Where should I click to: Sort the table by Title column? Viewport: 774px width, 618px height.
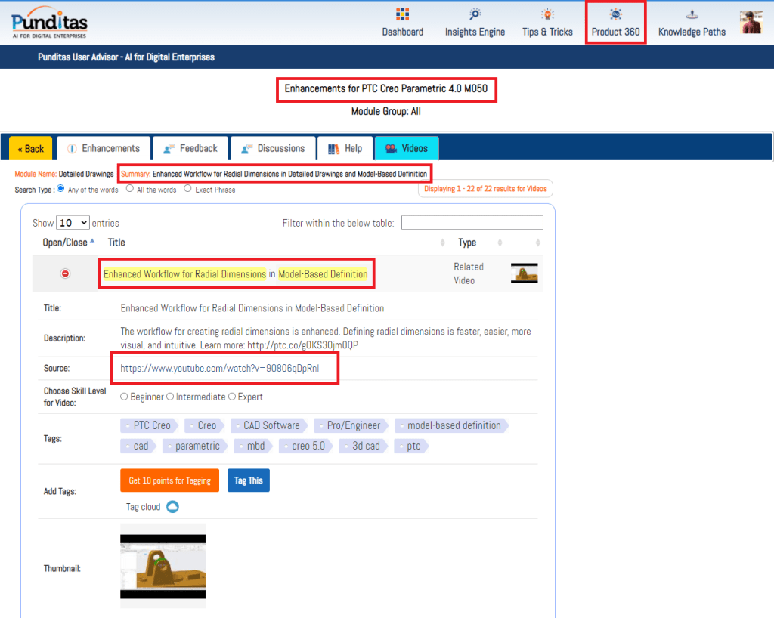(116, 243)
